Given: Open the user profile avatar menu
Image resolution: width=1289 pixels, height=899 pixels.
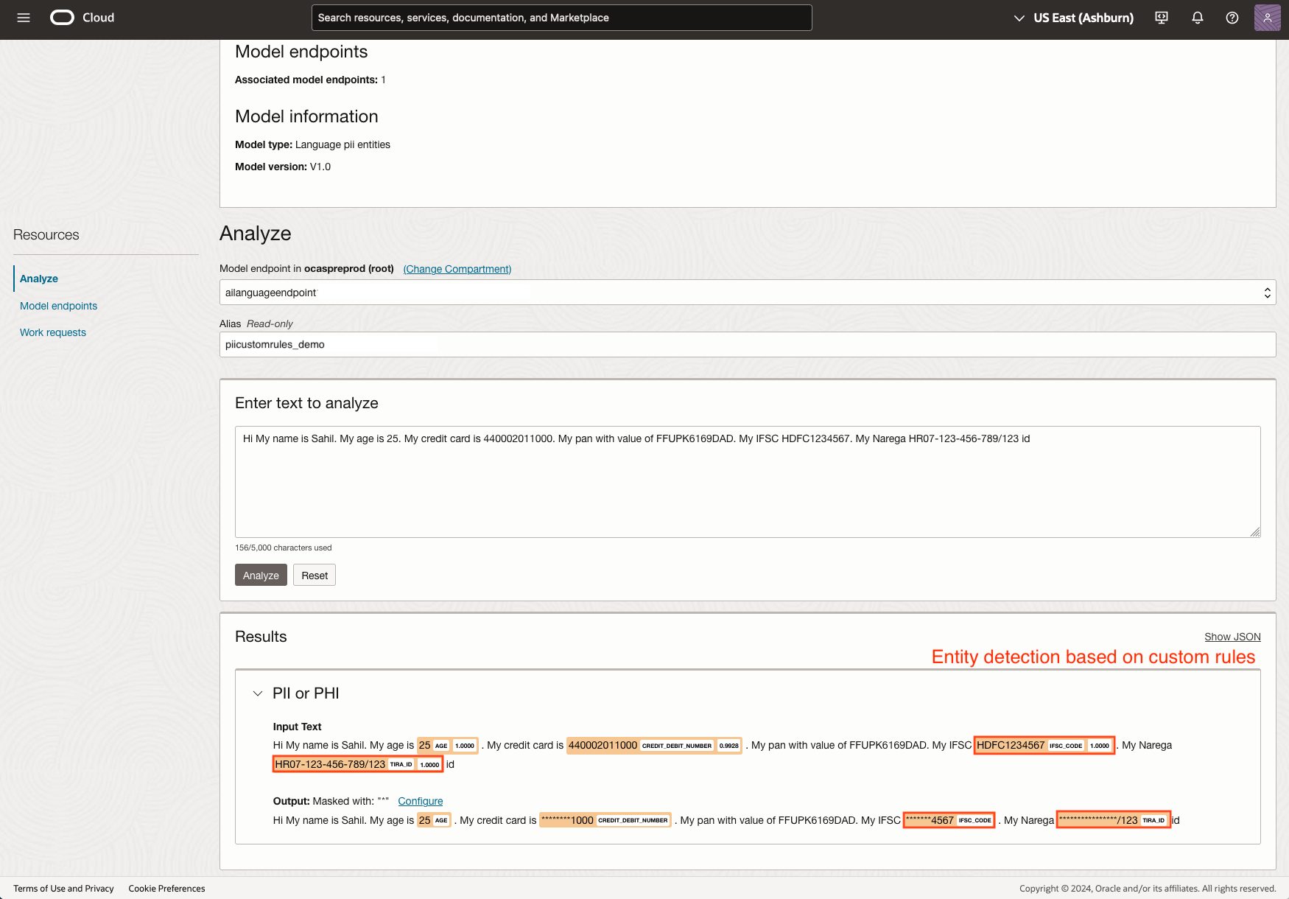Looking at the screenshot, I should click(x=1267, y=18).
